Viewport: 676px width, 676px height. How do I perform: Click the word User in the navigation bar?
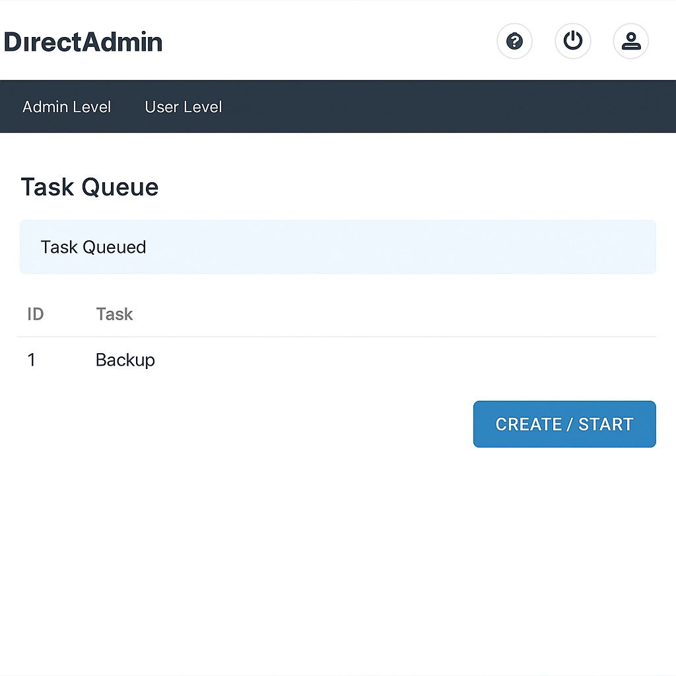[x=160, y=107]
